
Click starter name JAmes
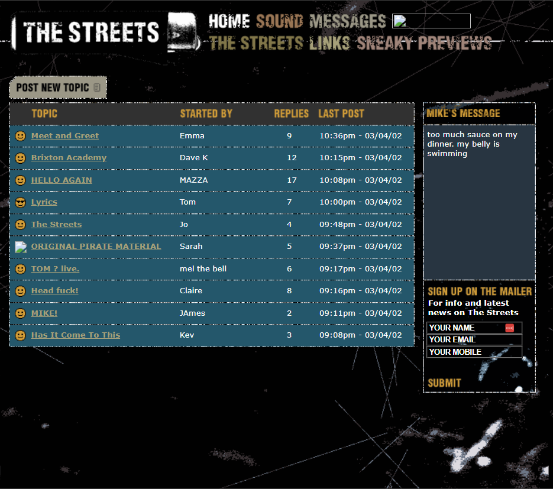point(193,313)
